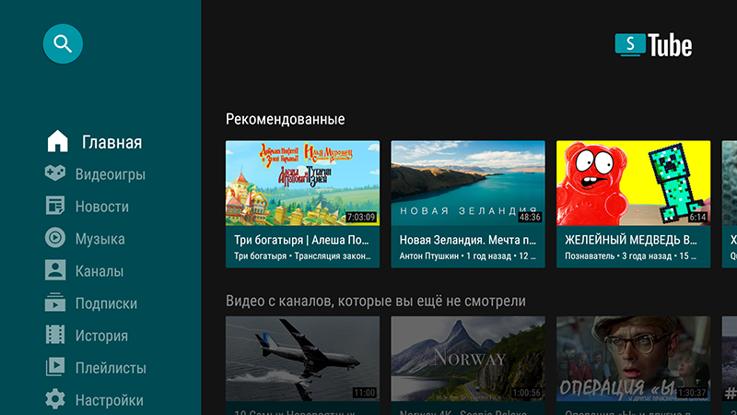Open video title "Три богатыря | Алеша По..."
This screenshot has height=415, width=737.
click(302, 240)
